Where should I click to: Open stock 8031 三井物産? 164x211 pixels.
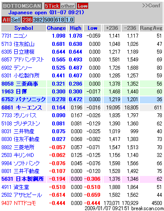coord(18,131)
